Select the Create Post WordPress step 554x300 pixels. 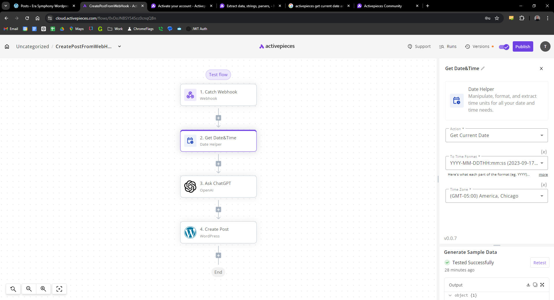coord(218,232)
